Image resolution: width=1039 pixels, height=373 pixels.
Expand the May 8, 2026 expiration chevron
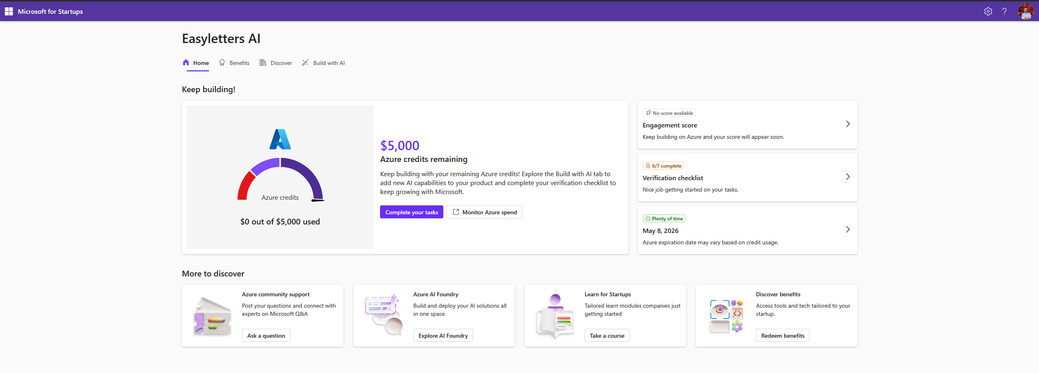tap(848, 229)
